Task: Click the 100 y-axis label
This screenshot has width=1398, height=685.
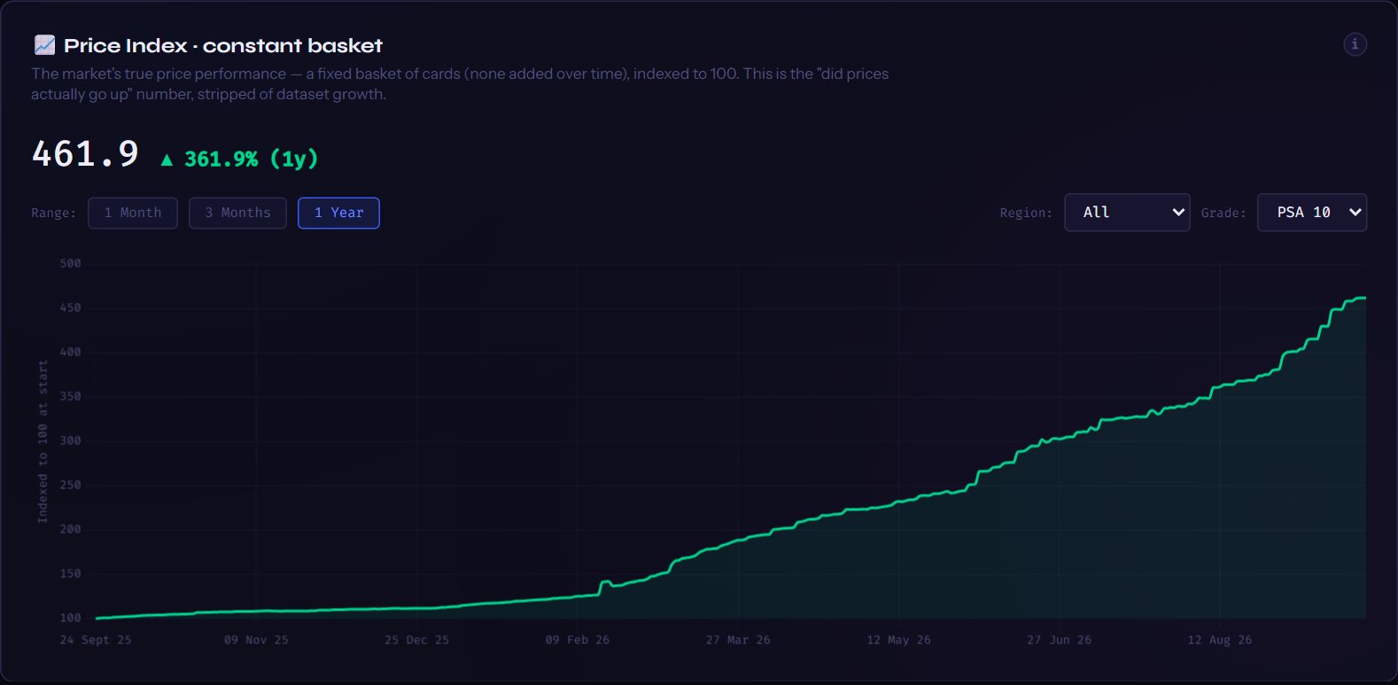Action: (70, 618)
